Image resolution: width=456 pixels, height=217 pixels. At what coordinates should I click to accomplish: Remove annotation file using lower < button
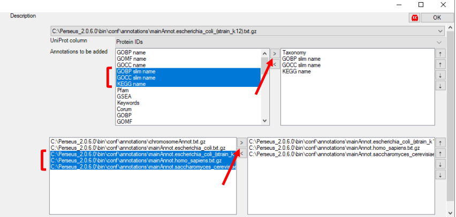[x=242, y=153]
